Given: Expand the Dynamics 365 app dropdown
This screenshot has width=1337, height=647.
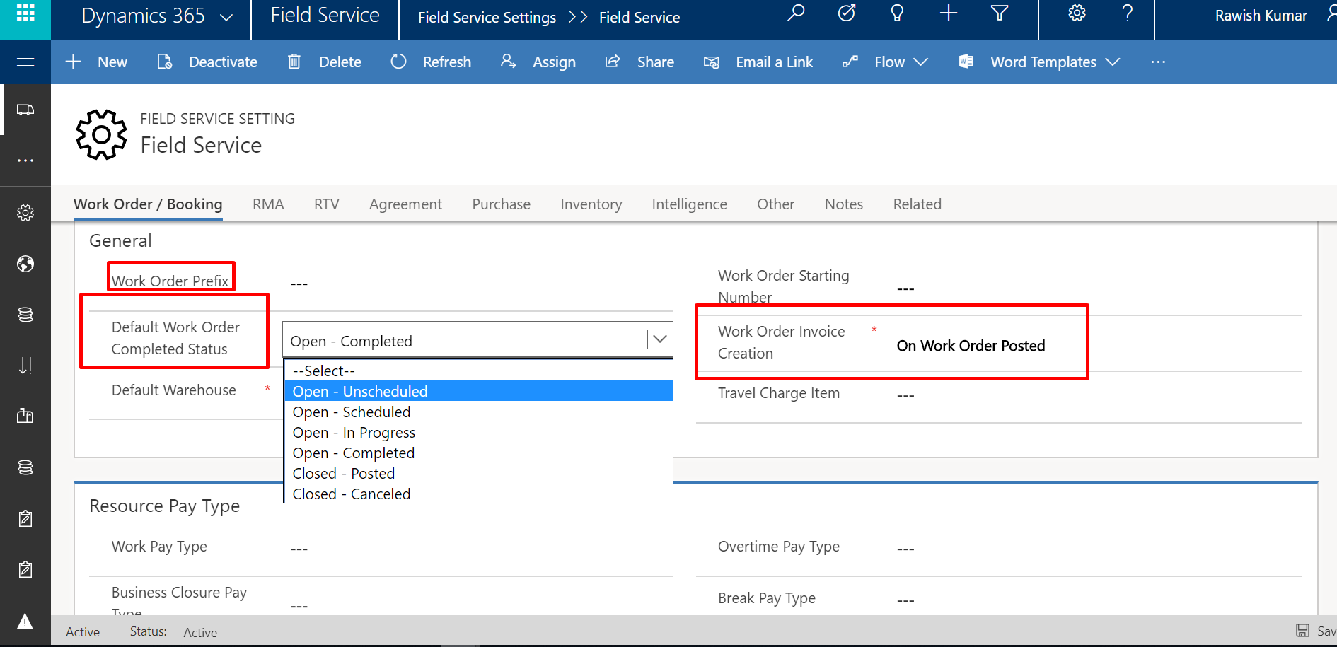Looking at the screenshot, I should [x=226, y=17].
